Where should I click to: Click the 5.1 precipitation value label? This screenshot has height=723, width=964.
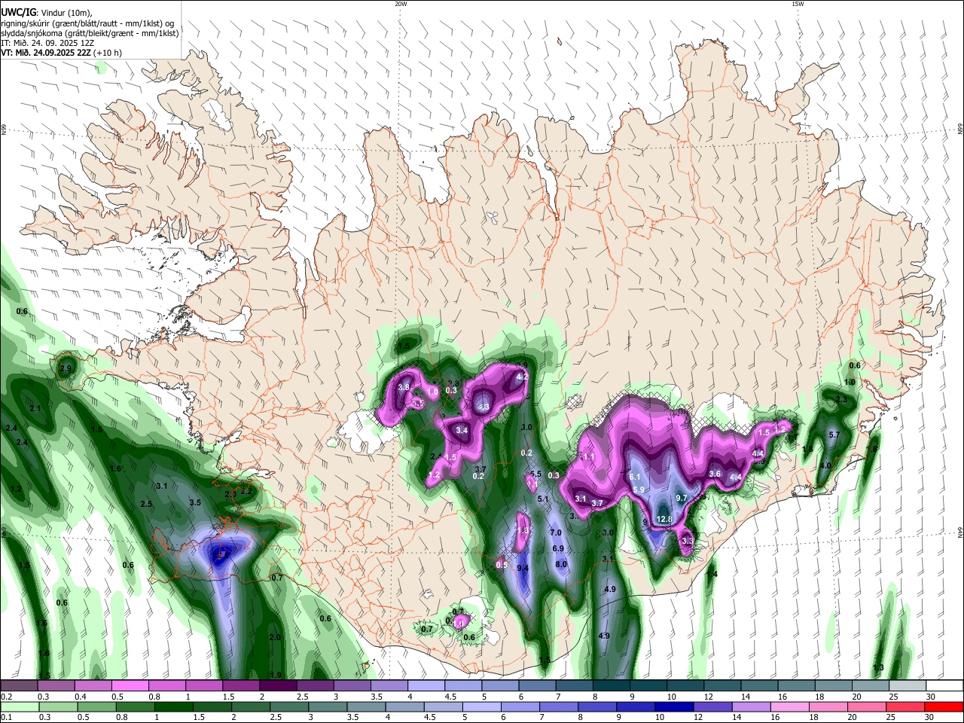542,499
